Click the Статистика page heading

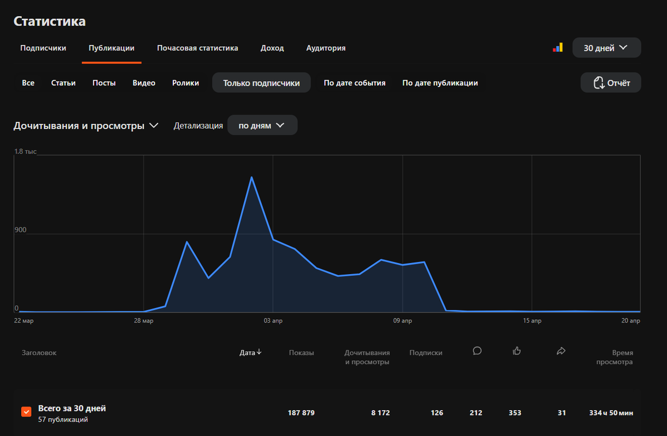49,21
